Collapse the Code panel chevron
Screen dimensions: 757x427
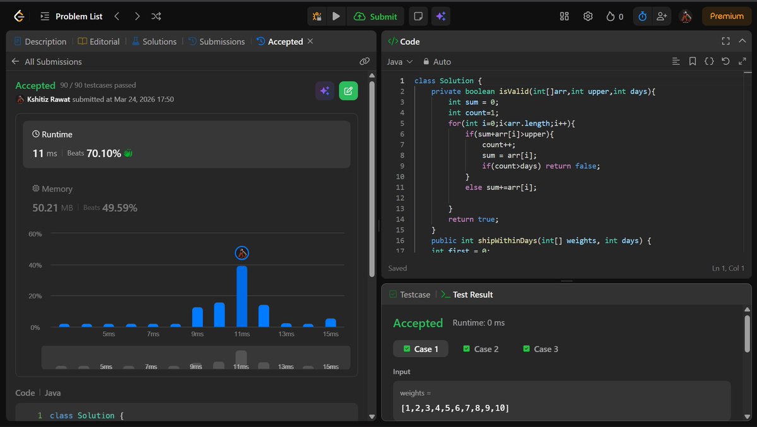click(x=742, y=41)
